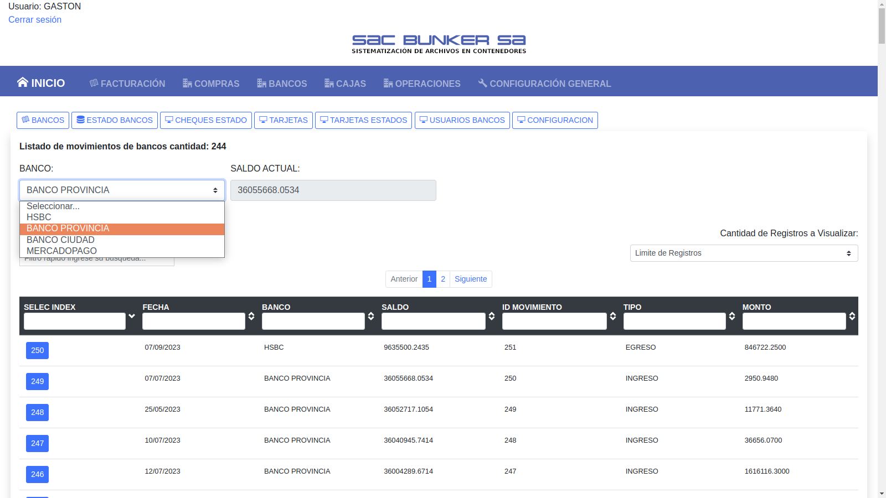Click the MONTO column filter field
Screen dimensions: 886x498
pos(794,321)
